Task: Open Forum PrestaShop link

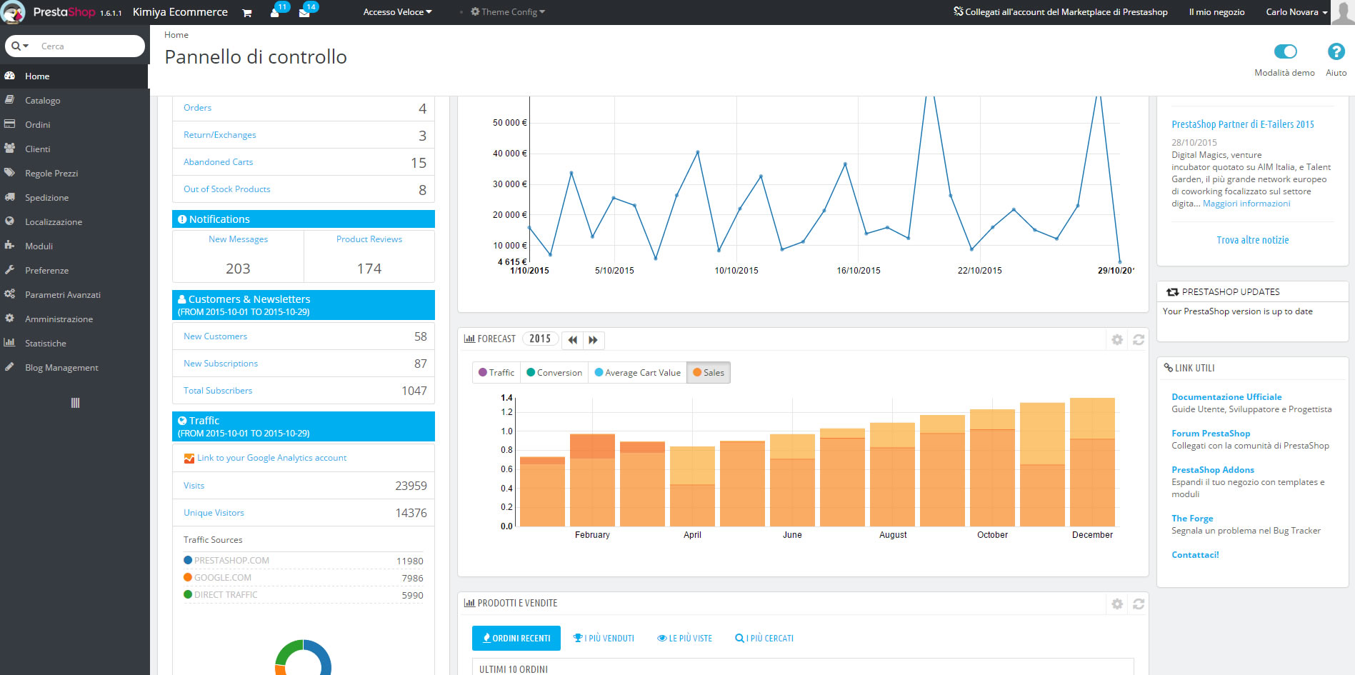Action: click(1211, 434)
